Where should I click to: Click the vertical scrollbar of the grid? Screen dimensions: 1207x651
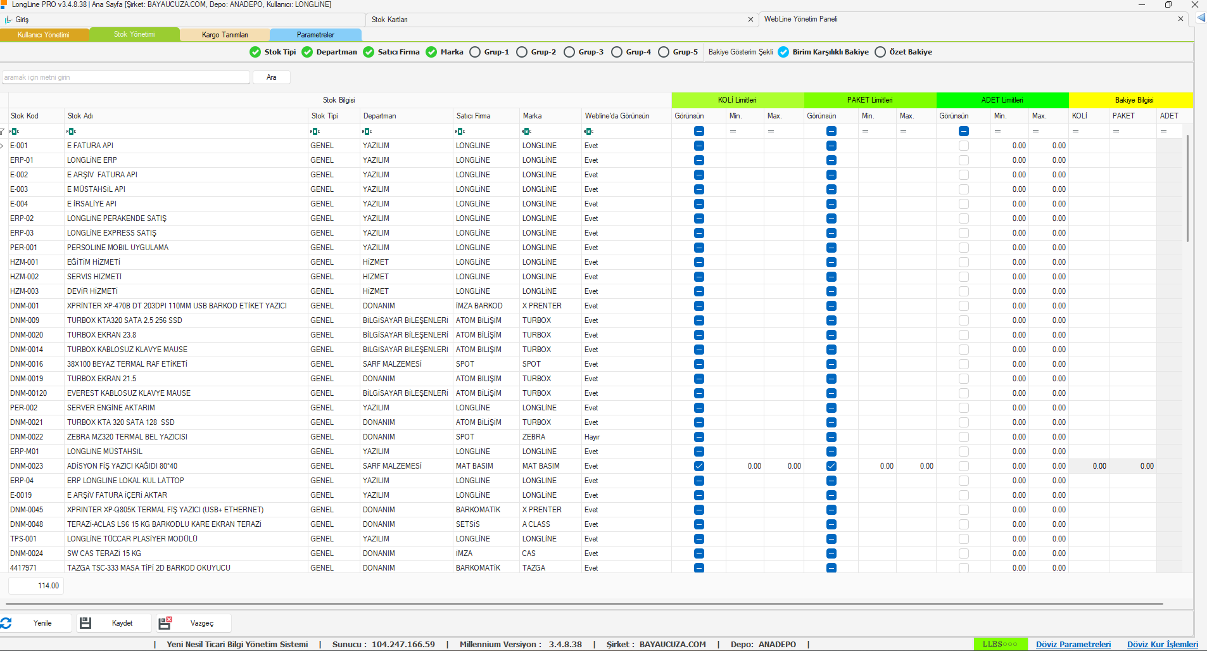(1187, 187)
